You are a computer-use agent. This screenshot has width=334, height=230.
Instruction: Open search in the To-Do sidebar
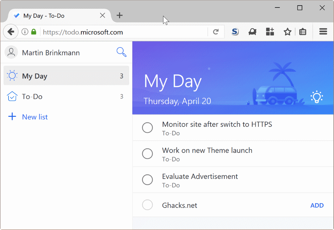pos(121,52)
